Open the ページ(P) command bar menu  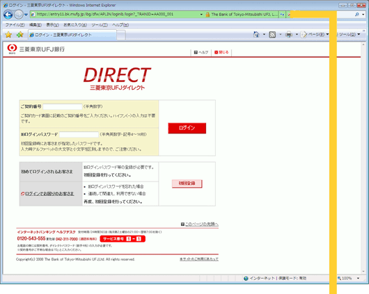tap(315, 35)
